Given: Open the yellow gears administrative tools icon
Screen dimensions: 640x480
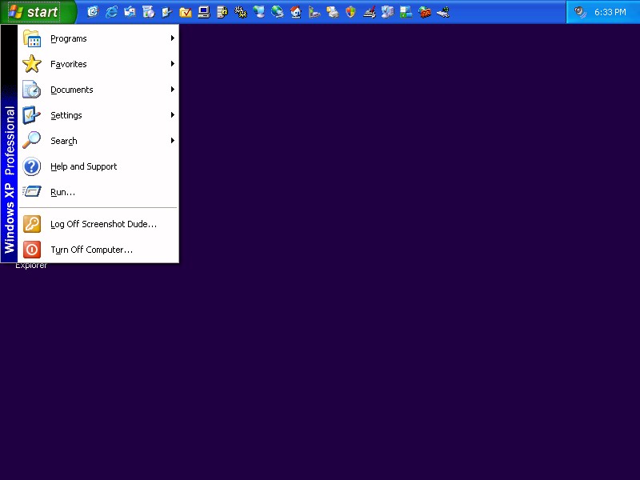Looking at the screenshot, I should 241,12.
